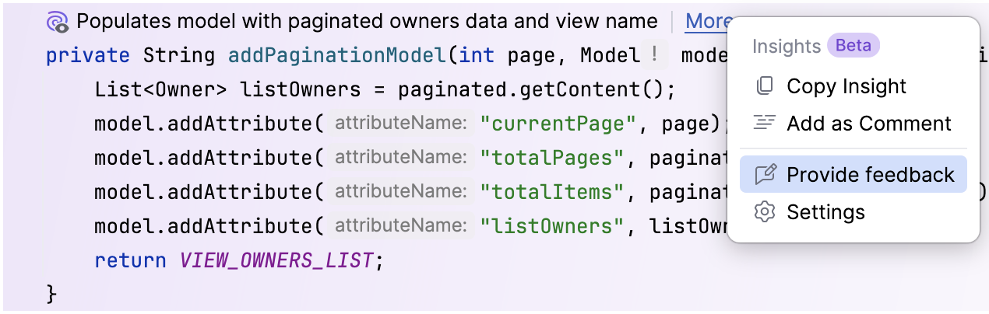Click the AI insight eye icon
This screenshot has width=989, height=314.
click(x=58, y=22)
